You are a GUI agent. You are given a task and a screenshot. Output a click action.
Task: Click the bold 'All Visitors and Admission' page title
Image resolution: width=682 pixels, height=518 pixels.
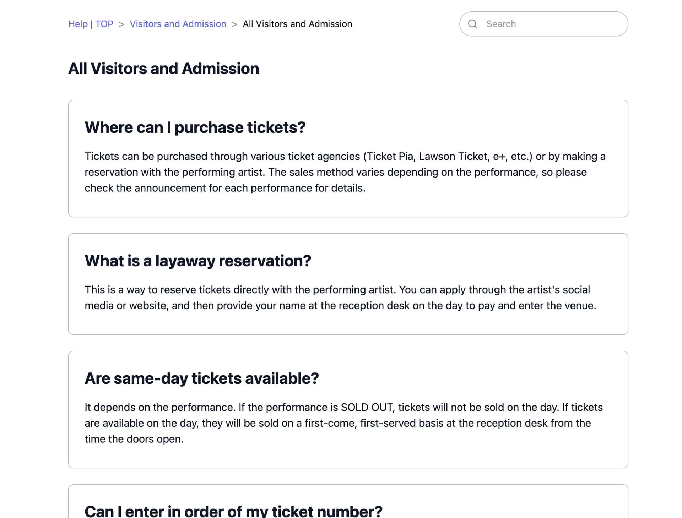pyautogui.click(x=163, y=69)
